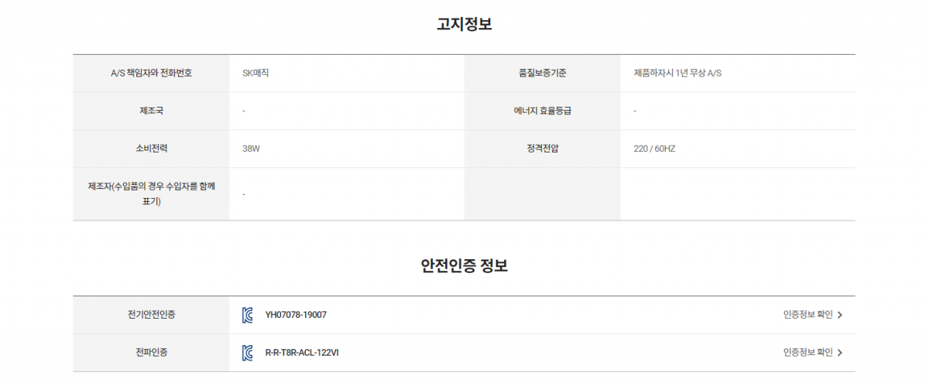This screenshot has height=383, width=929.
Task: Click KC mark icon beside R-R-T8R-ACL-122VI
Action: click(248, 353)
